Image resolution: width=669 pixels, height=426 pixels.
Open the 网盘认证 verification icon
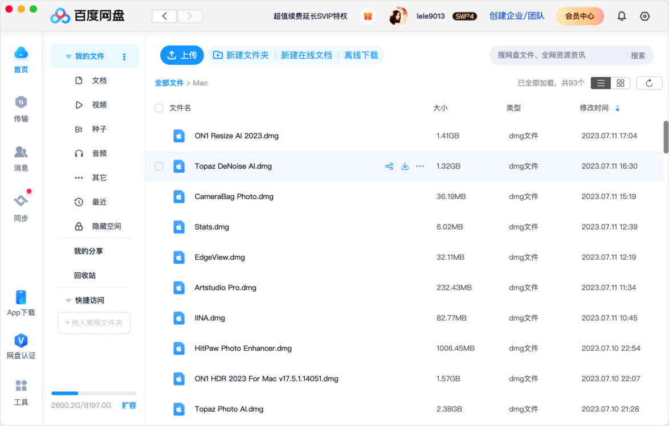coord(21,341)
